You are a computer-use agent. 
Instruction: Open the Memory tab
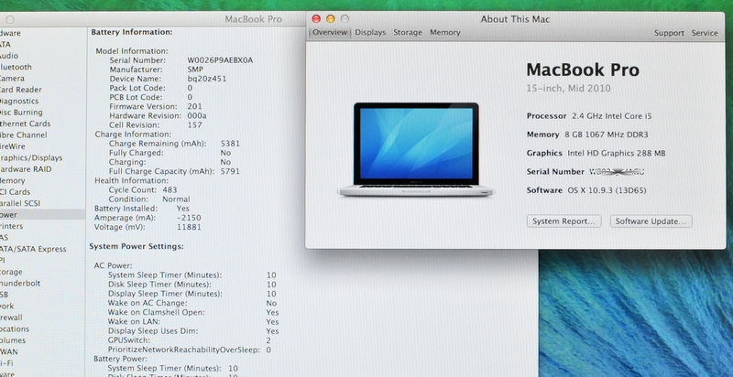click(x=445, y=33)
